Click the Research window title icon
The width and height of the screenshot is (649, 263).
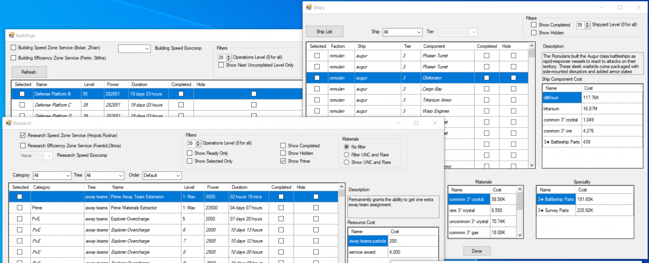[8, 123]
